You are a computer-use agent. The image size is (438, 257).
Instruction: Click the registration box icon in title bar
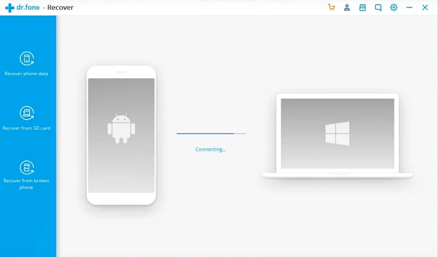pos(363,7)
